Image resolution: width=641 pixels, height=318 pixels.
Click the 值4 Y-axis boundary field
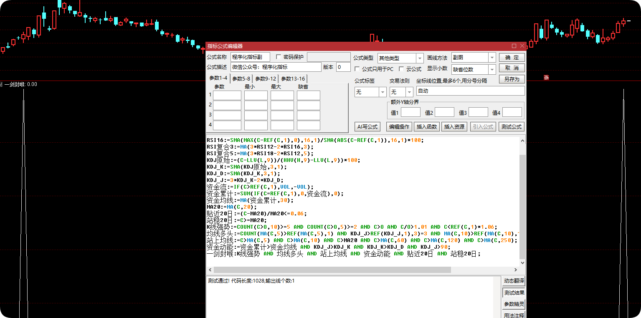click(512, 112)
